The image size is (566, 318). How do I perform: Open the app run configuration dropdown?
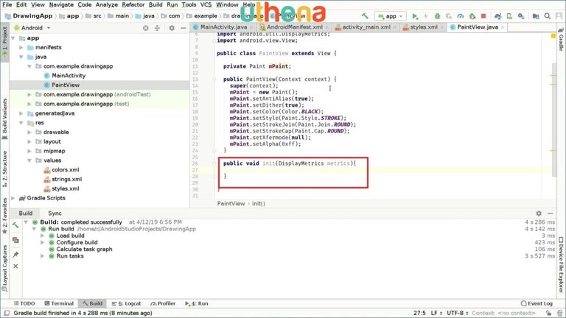click(390, 15)
